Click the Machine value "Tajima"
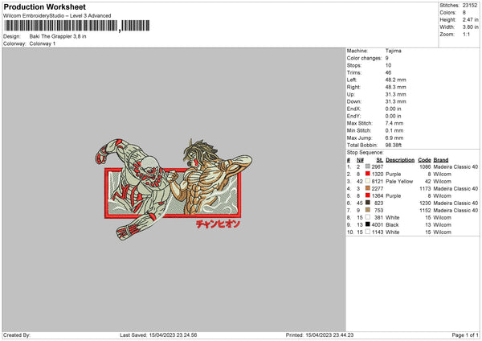The height and width of the screenshot is (341, 482). [x=393, y=51]
